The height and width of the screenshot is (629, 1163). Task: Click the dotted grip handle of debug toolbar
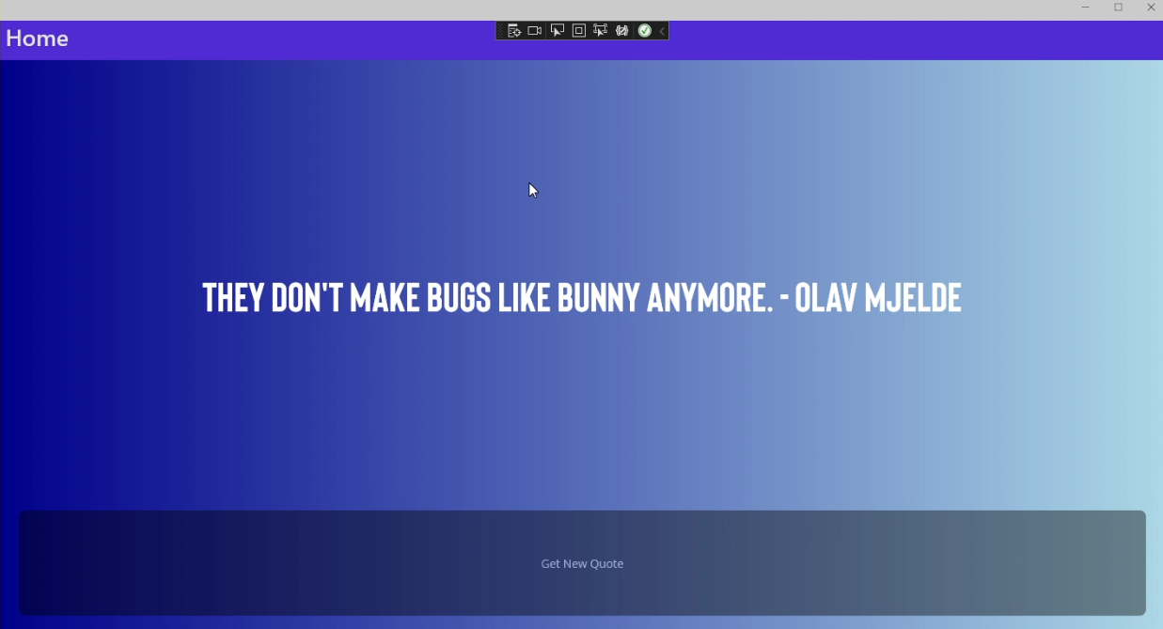tap(500, 31)
